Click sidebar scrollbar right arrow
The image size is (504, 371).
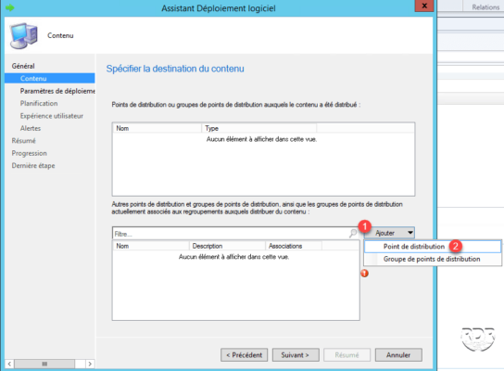90,364
